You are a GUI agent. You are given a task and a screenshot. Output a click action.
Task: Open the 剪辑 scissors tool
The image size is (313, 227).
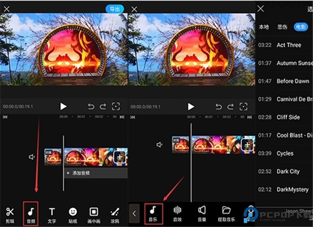(x=10, y=215)
